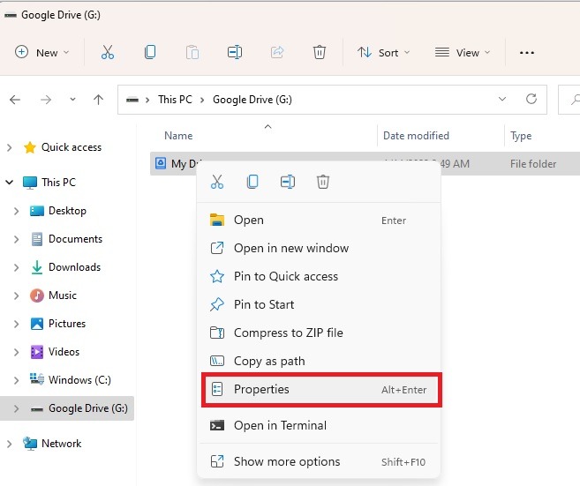
Task: Click Google Drive (G:) breadcrumb segment
Action: [252, 100]
